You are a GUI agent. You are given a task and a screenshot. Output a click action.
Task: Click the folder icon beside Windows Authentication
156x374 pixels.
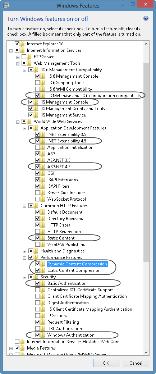pyautogui.click(x=43, y=335)
